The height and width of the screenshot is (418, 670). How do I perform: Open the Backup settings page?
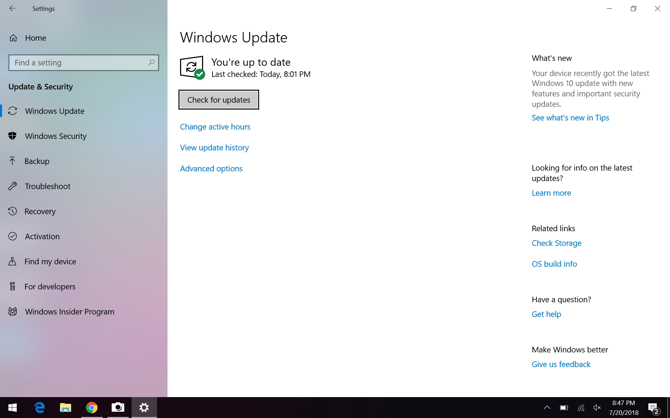pos(84,161)
